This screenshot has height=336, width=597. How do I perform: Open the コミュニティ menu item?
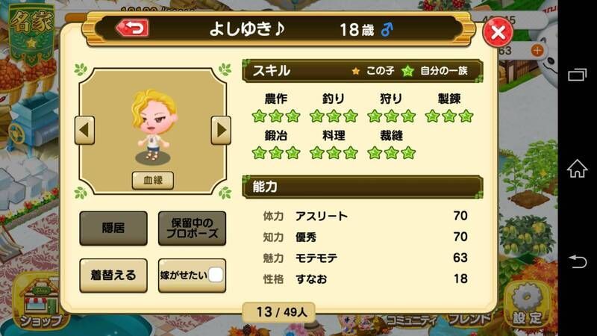pyautogui.click(x=411, y=320)
